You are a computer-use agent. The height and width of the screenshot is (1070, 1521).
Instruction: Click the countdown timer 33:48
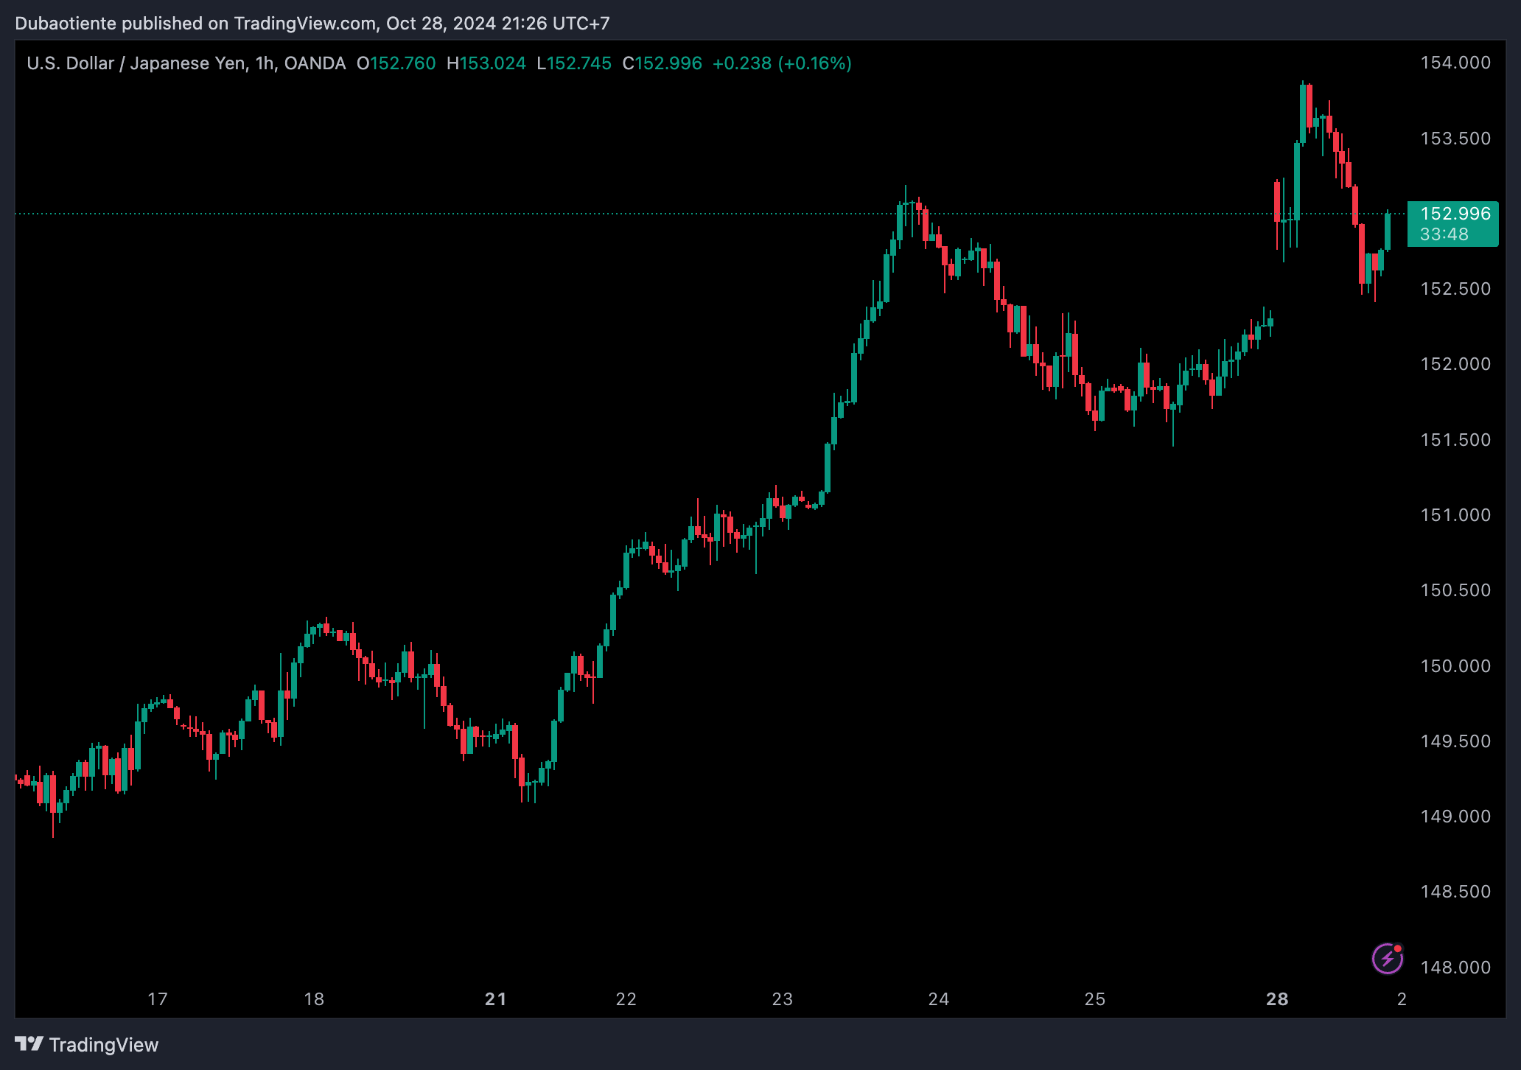click(x=1444, y=234)
